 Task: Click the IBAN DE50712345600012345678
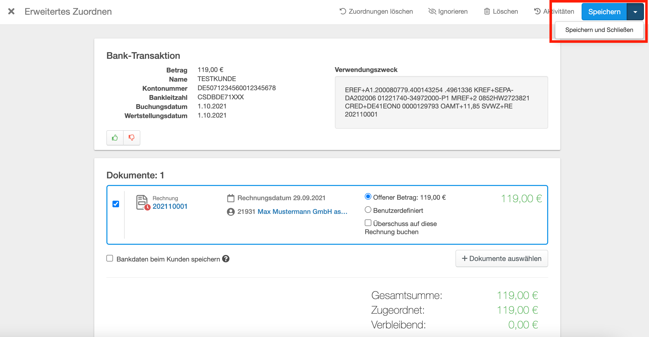pyautogui.click(x=237, y=88)
